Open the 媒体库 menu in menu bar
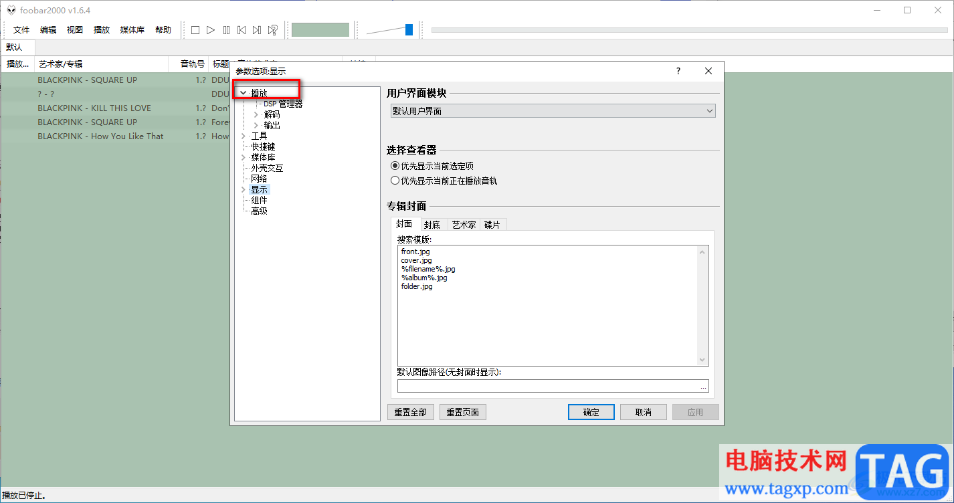 click(132, 30)
